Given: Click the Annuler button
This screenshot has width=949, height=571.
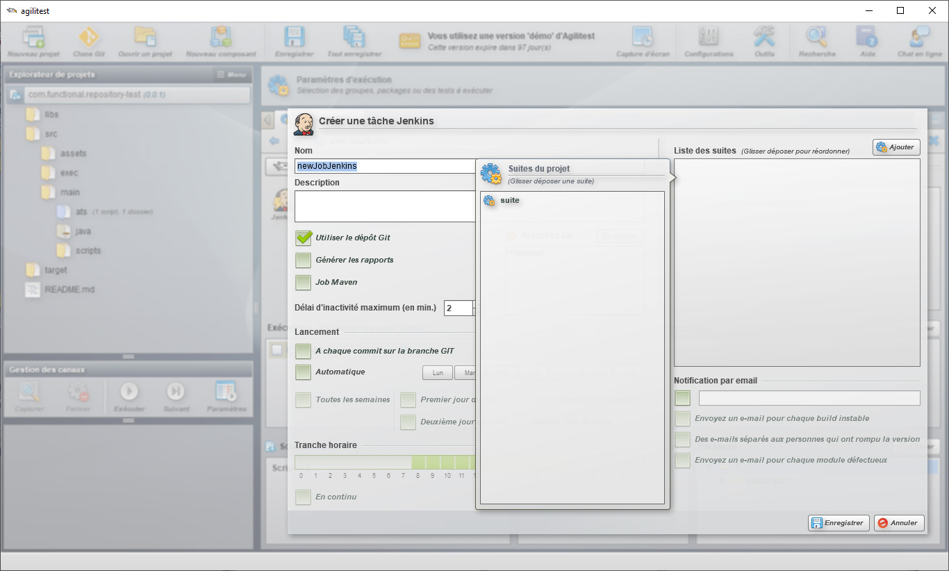Looking at the screenshot, I should [x=899, y=523].
